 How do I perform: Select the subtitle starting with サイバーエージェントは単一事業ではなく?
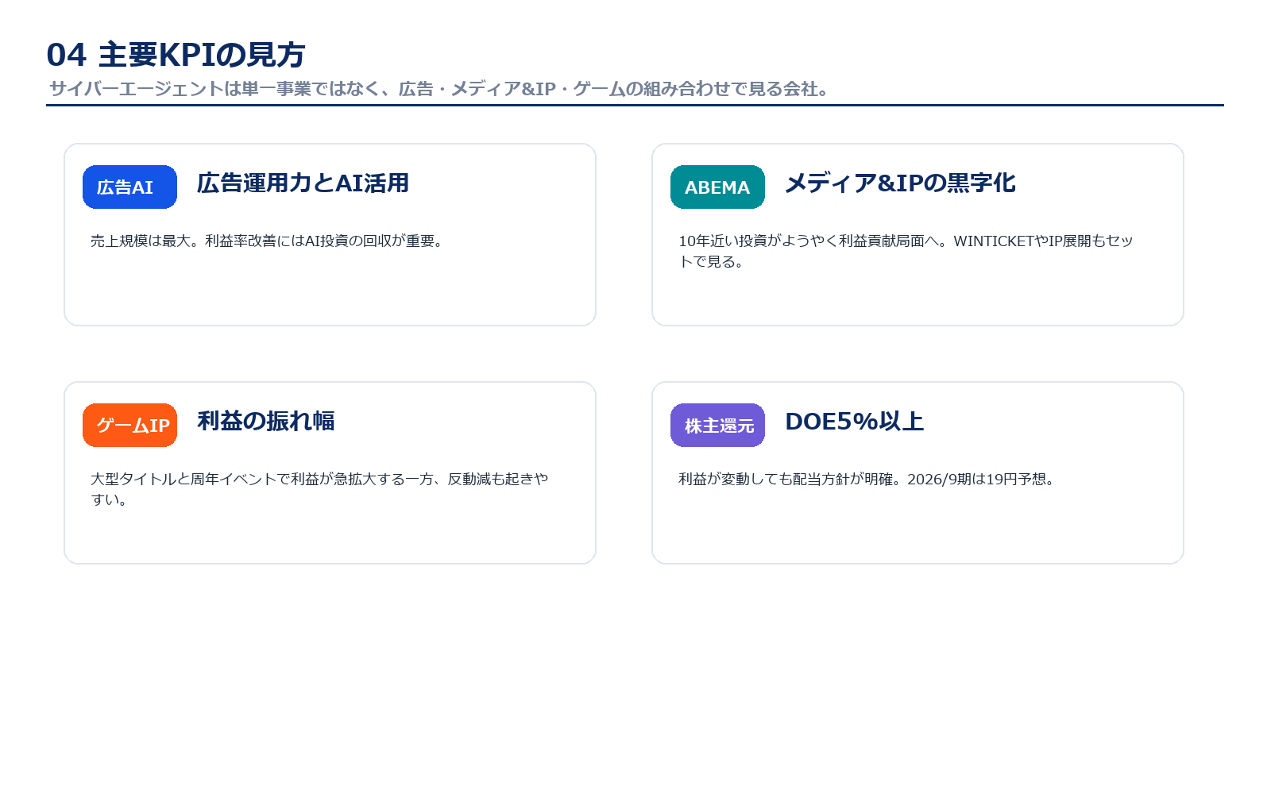438,89
